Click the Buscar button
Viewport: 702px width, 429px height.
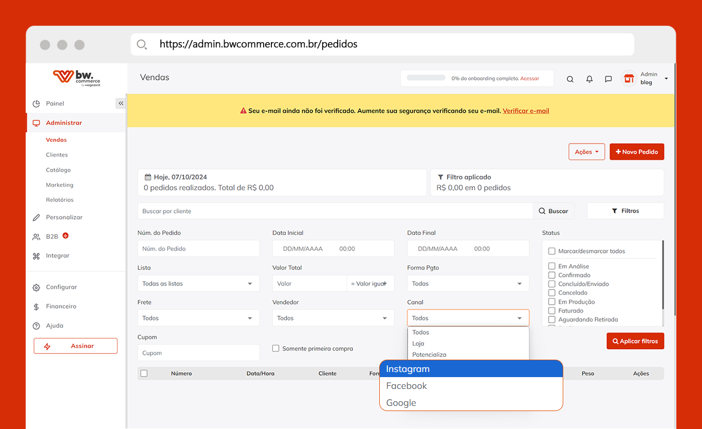553,211
